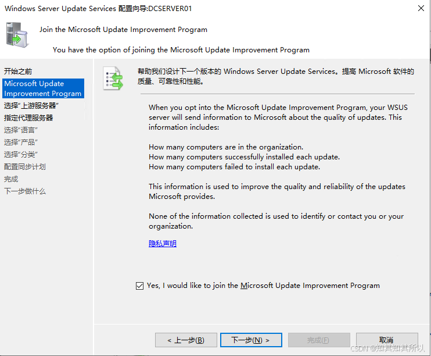431x356 pixels.
Task: Click the update list arrows icon
Action: coord(113,78)
